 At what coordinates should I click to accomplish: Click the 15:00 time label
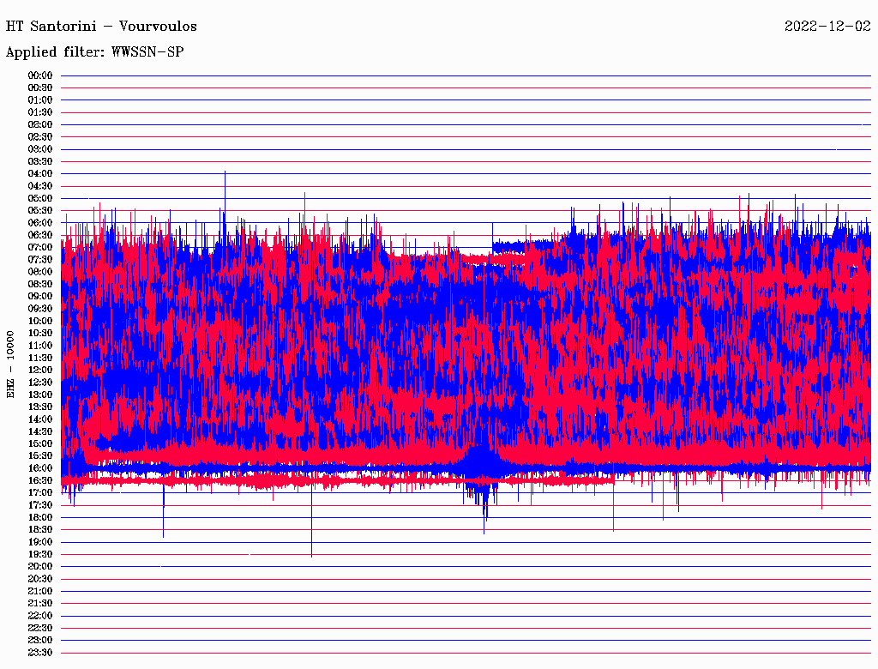click(40, 443)
